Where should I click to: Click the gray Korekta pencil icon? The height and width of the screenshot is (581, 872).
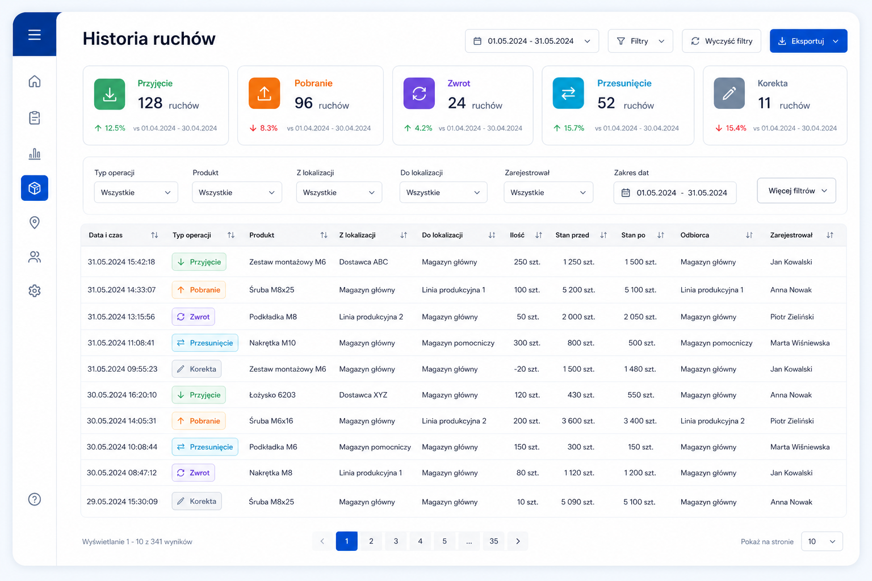[x=729, y=93]
